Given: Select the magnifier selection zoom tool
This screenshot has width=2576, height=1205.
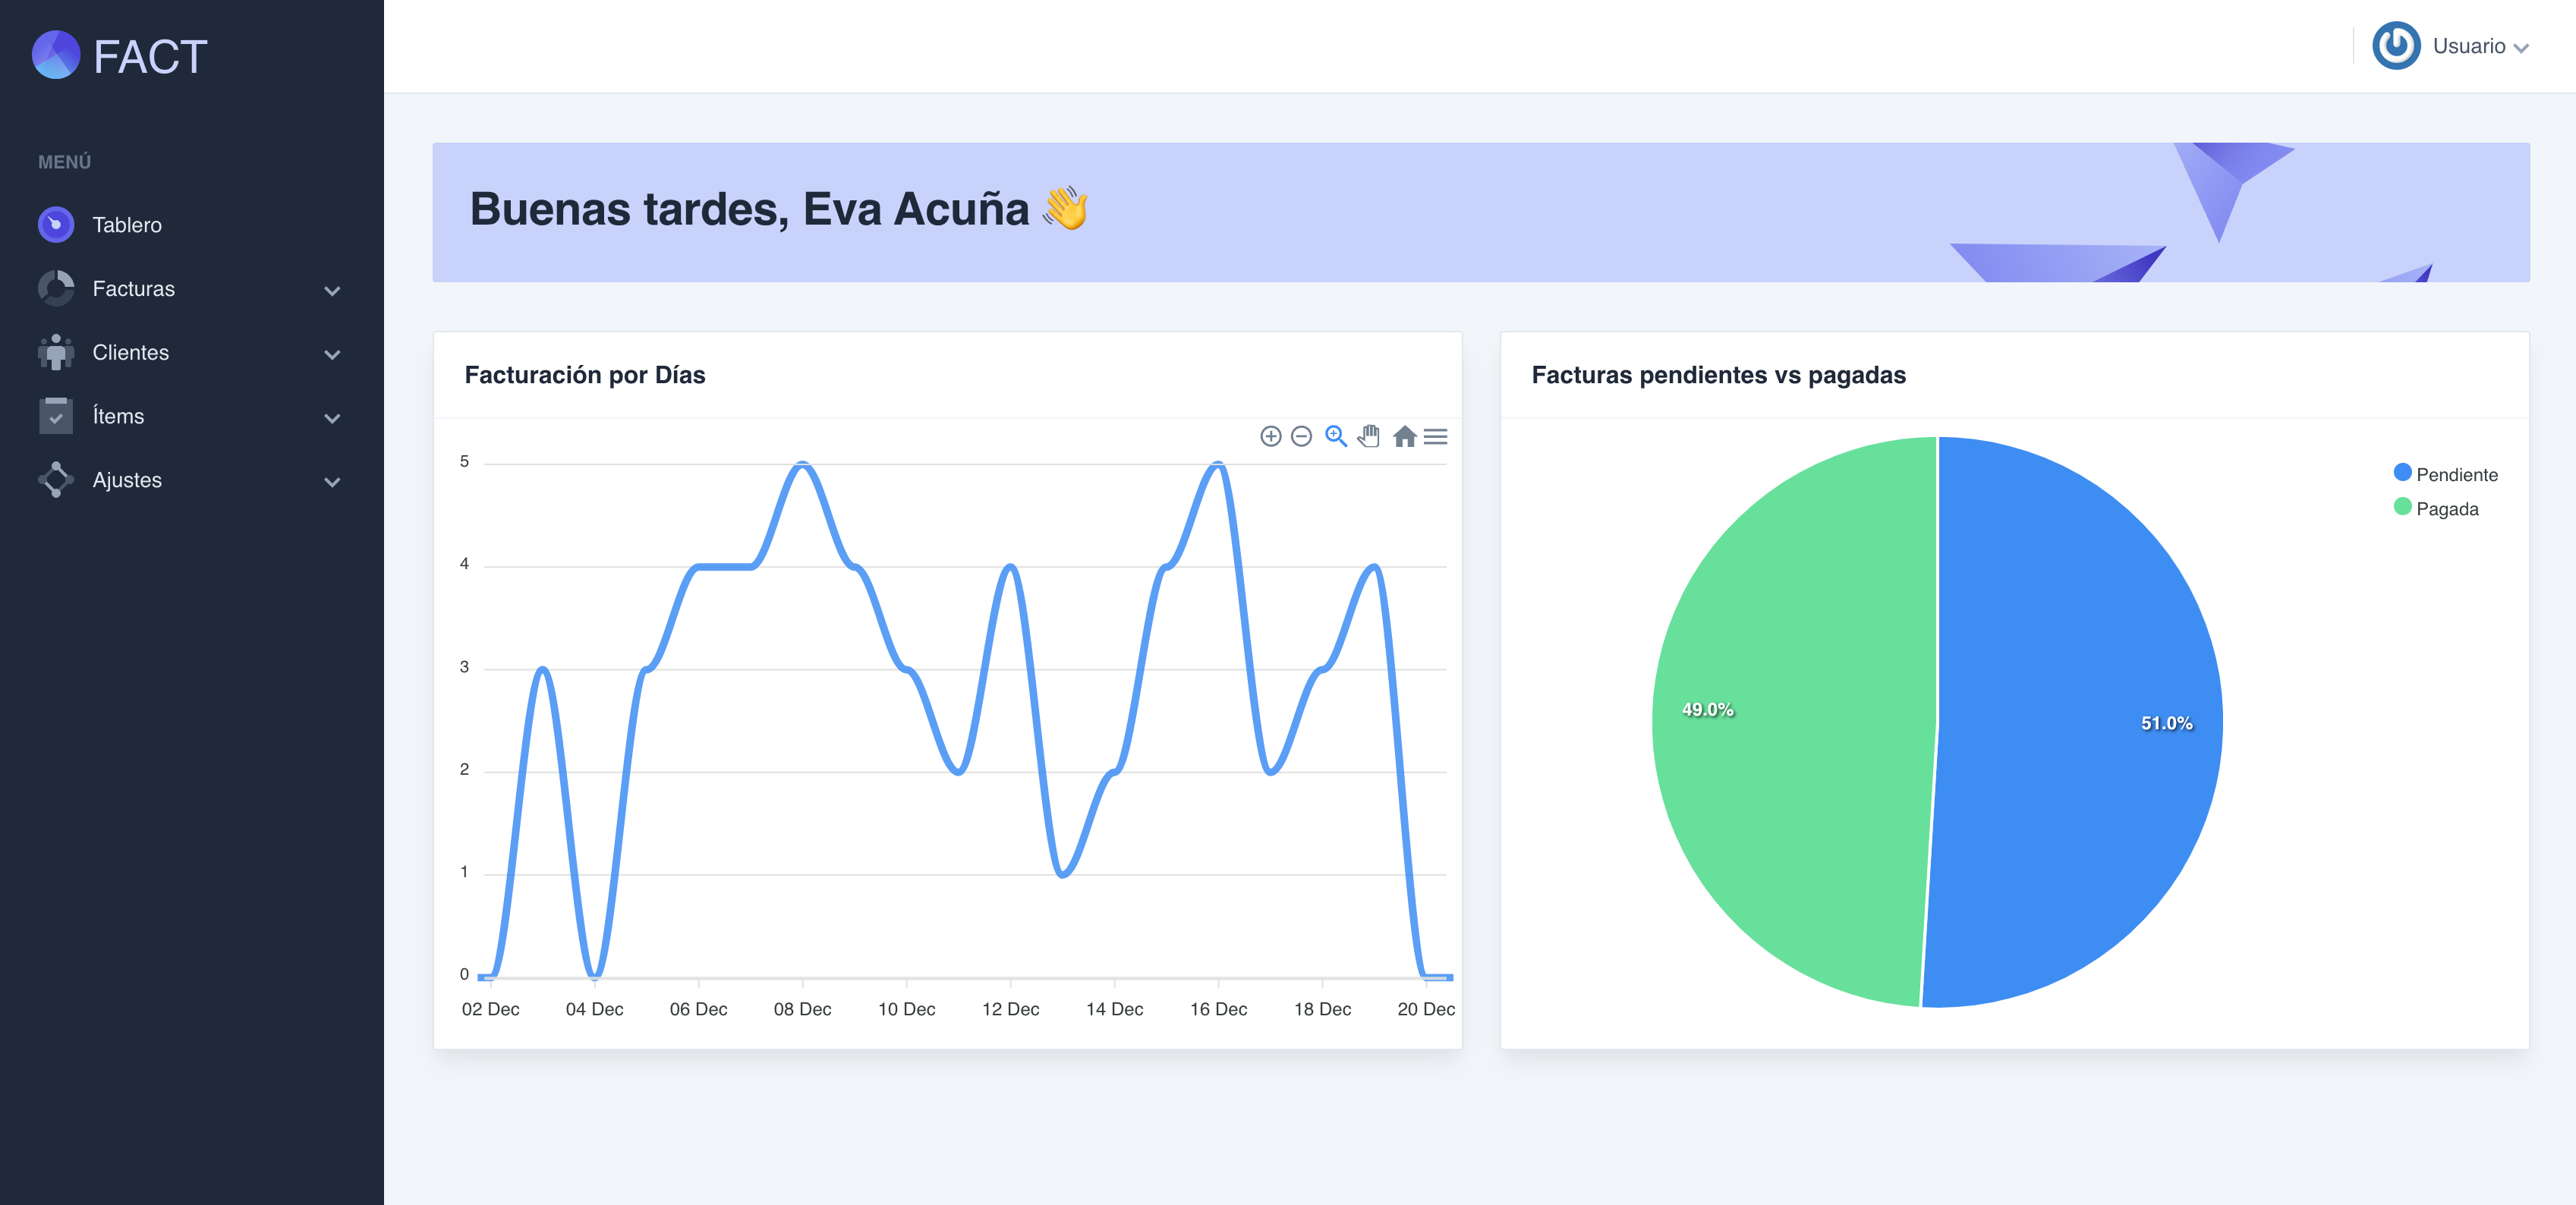Looking at the screenshot, I should tap(1336, 436).
